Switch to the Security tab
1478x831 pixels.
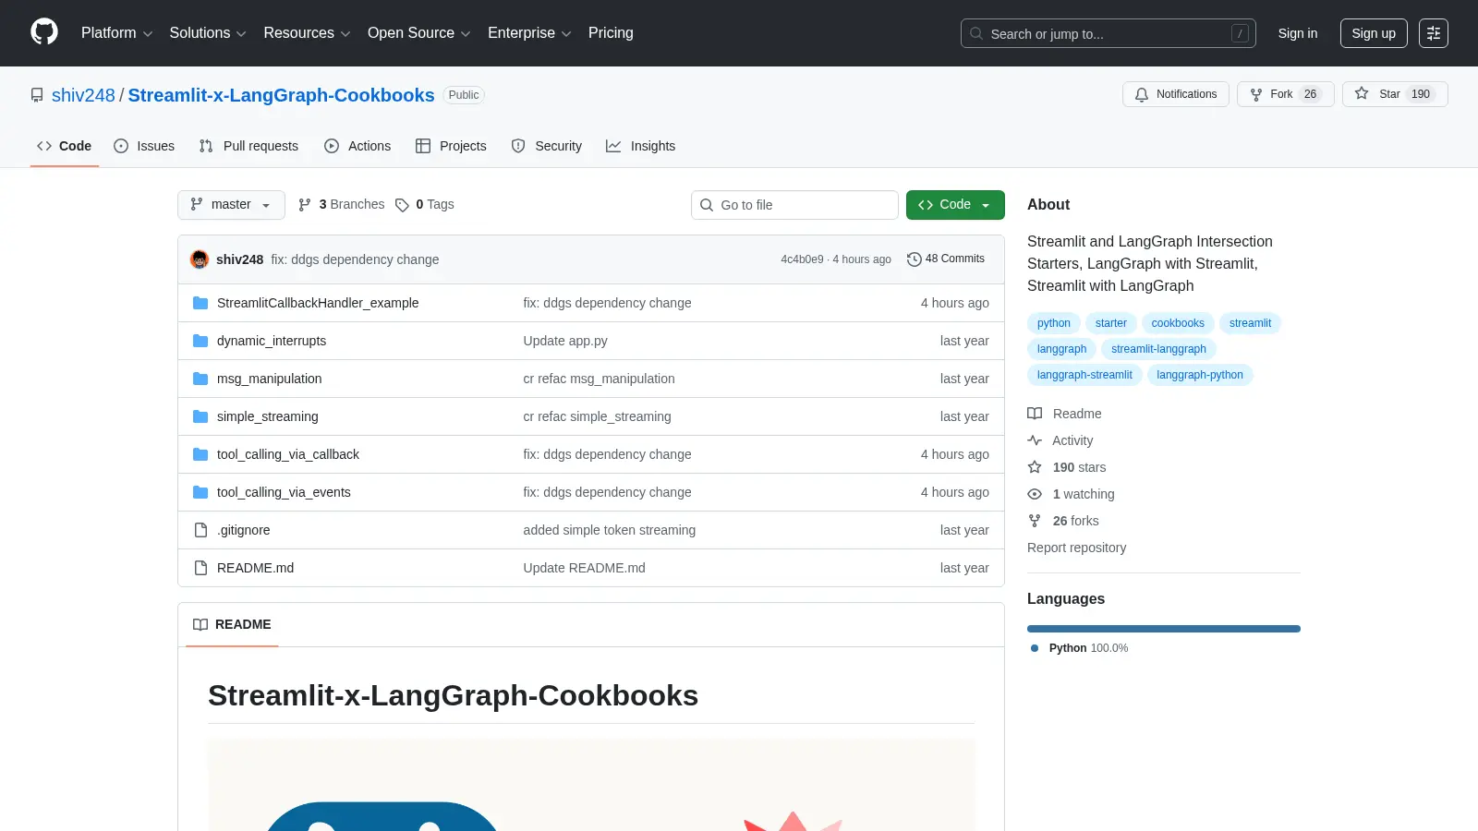coord(547,146)
